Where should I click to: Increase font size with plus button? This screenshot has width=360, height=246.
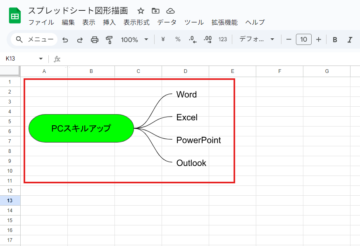coord(318,40)
